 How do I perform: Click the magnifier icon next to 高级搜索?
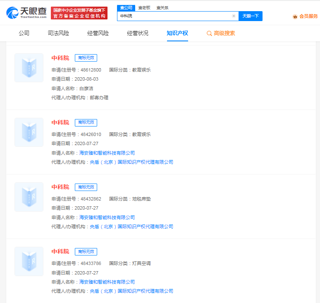click(209, 33)
